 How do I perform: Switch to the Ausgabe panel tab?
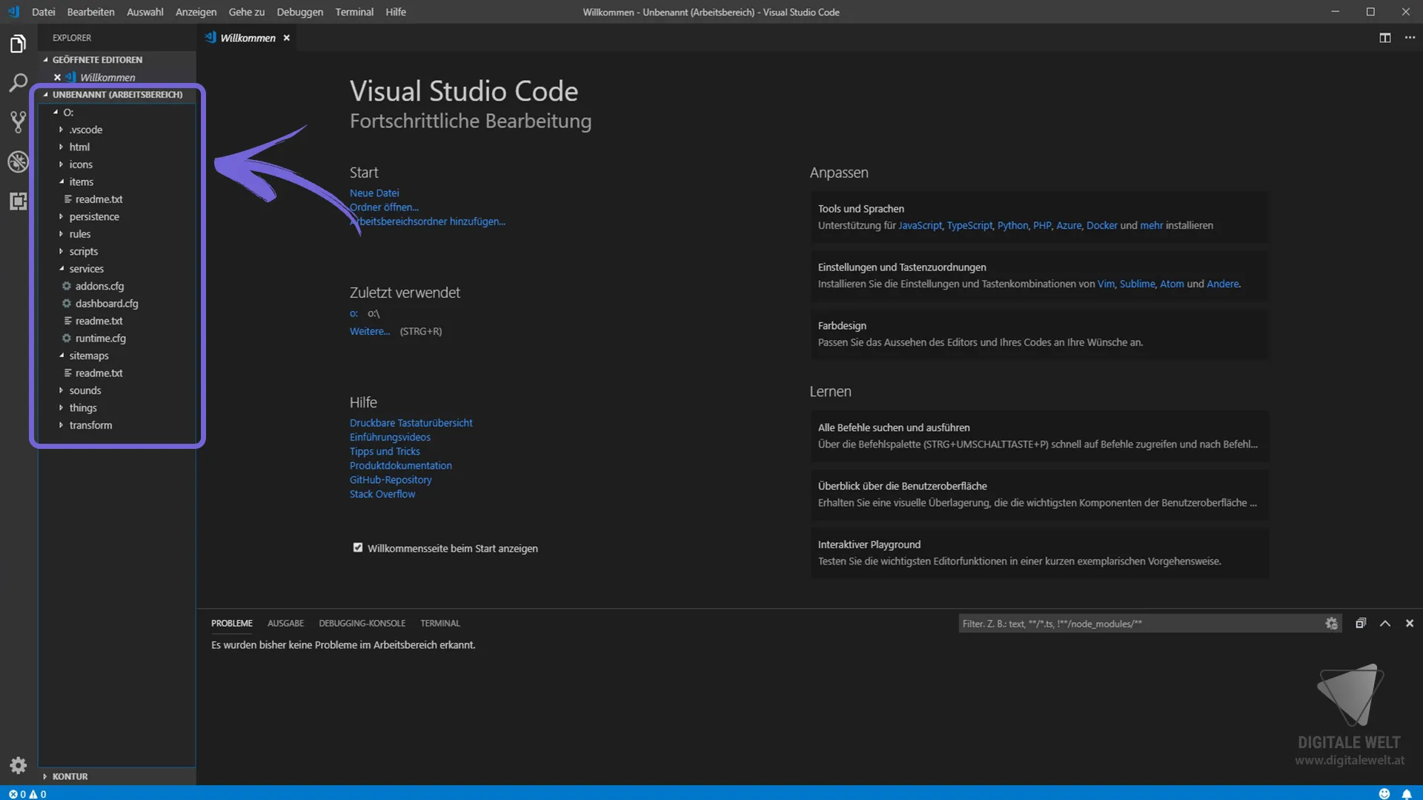[x=285, y=624]
